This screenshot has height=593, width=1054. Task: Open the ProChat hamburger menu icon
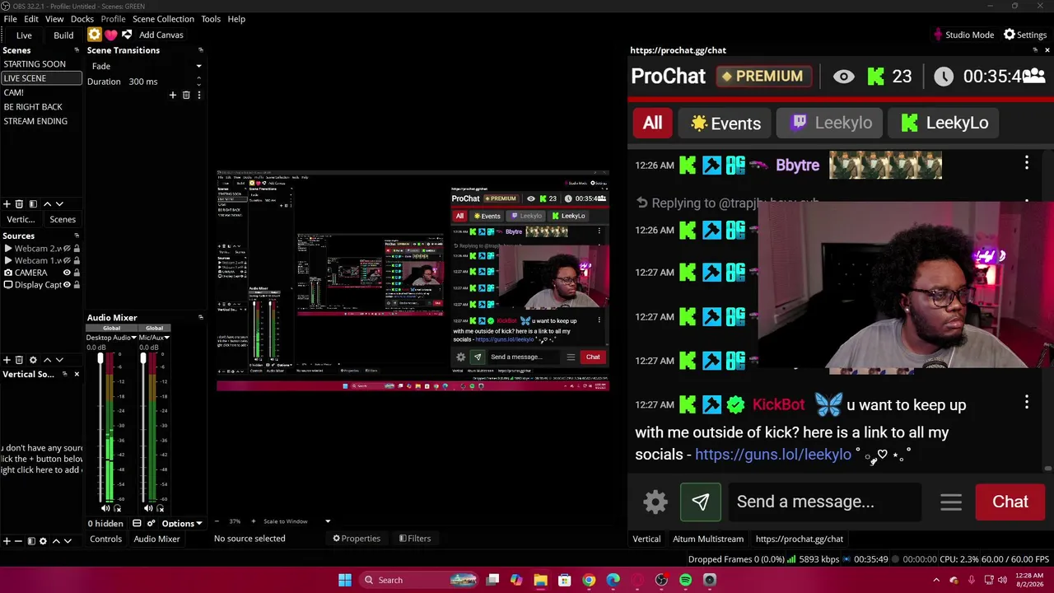pyautogui.click(x=951, y=502)
